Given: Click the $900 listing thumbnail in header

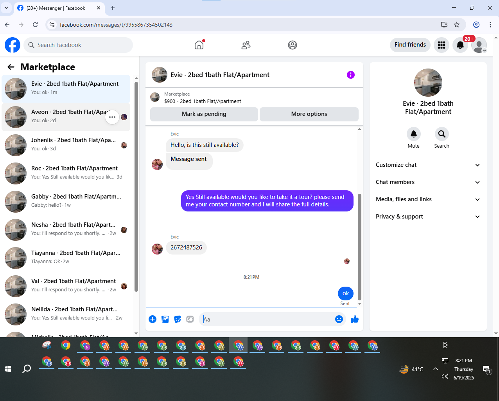Looking at the screenshot, I should click(155, 97).
